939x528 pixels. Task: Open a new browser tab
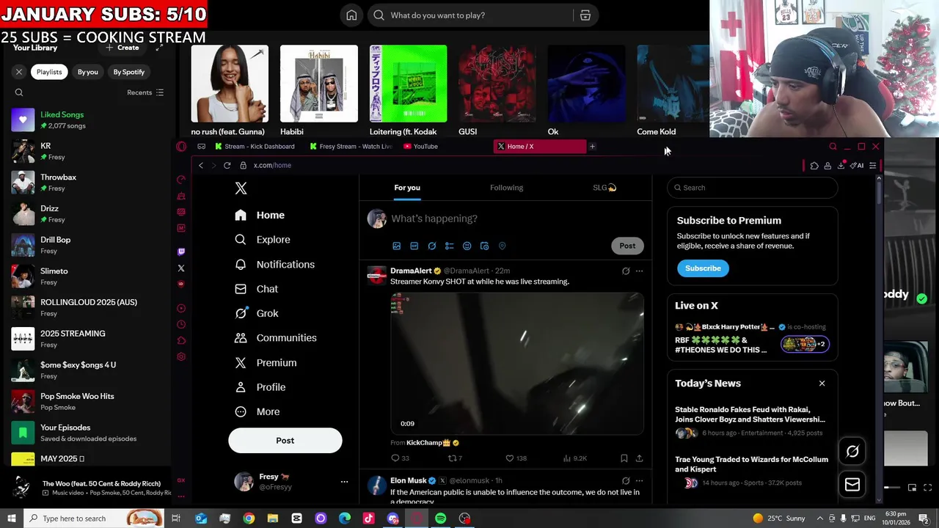coord(592,147)
